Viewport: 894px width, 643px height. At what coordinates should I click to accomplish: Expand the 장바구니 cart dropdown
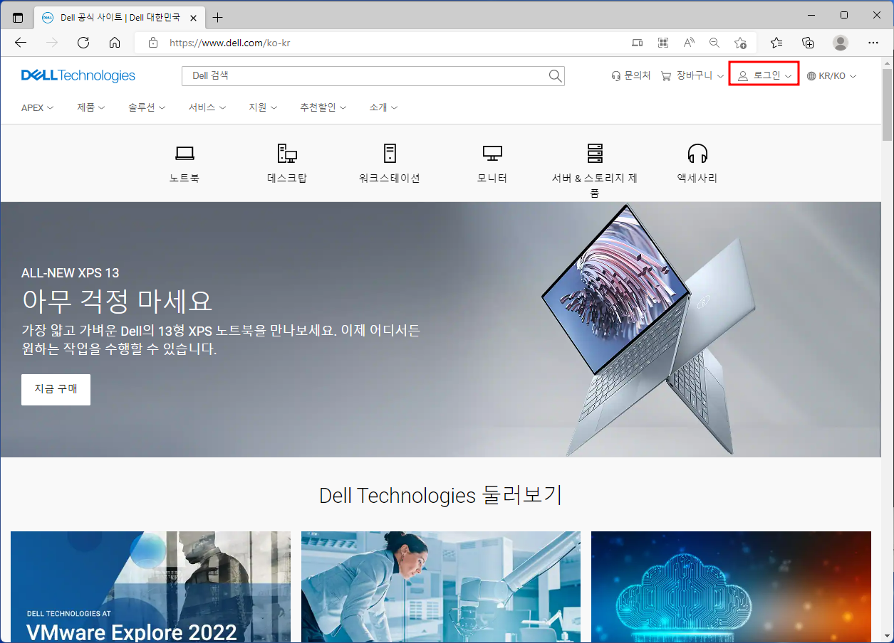point(692,75)
